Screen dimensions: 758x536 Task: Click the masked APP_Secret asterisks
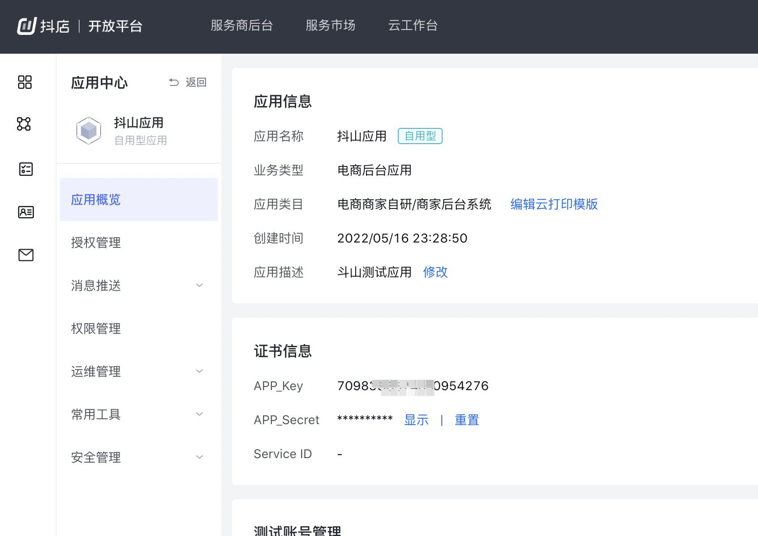pyautogui.click(x=365, y=420)
